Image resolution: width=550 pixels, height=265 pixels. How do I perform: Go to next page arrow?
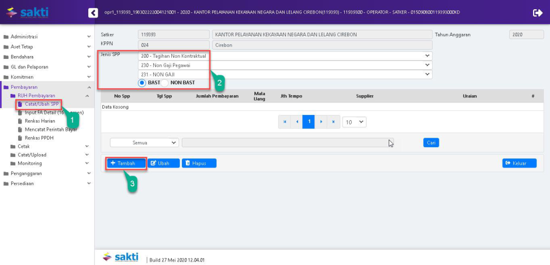tap(321, 122)
